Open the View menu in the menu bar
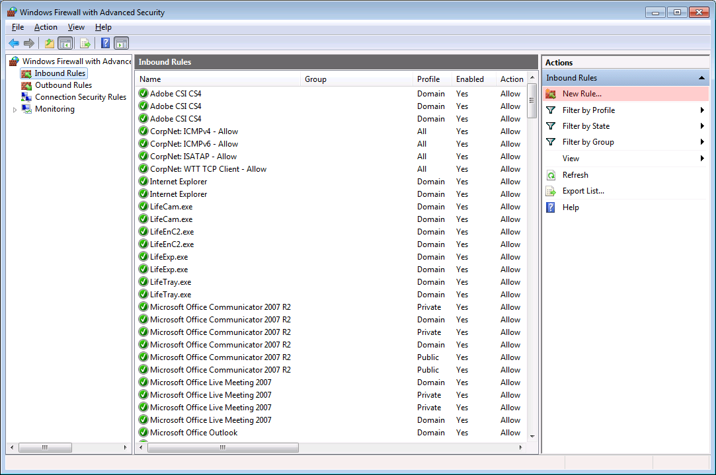Screen dimensions: 716x475 pyautogui.click(x=75, y=27)
